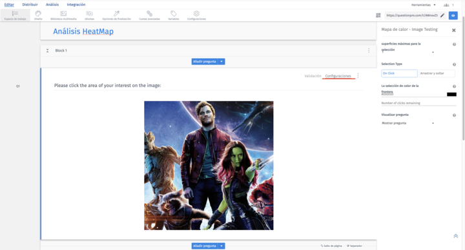
Task: Click the question text Please click the area
Action: click(107, 86)
